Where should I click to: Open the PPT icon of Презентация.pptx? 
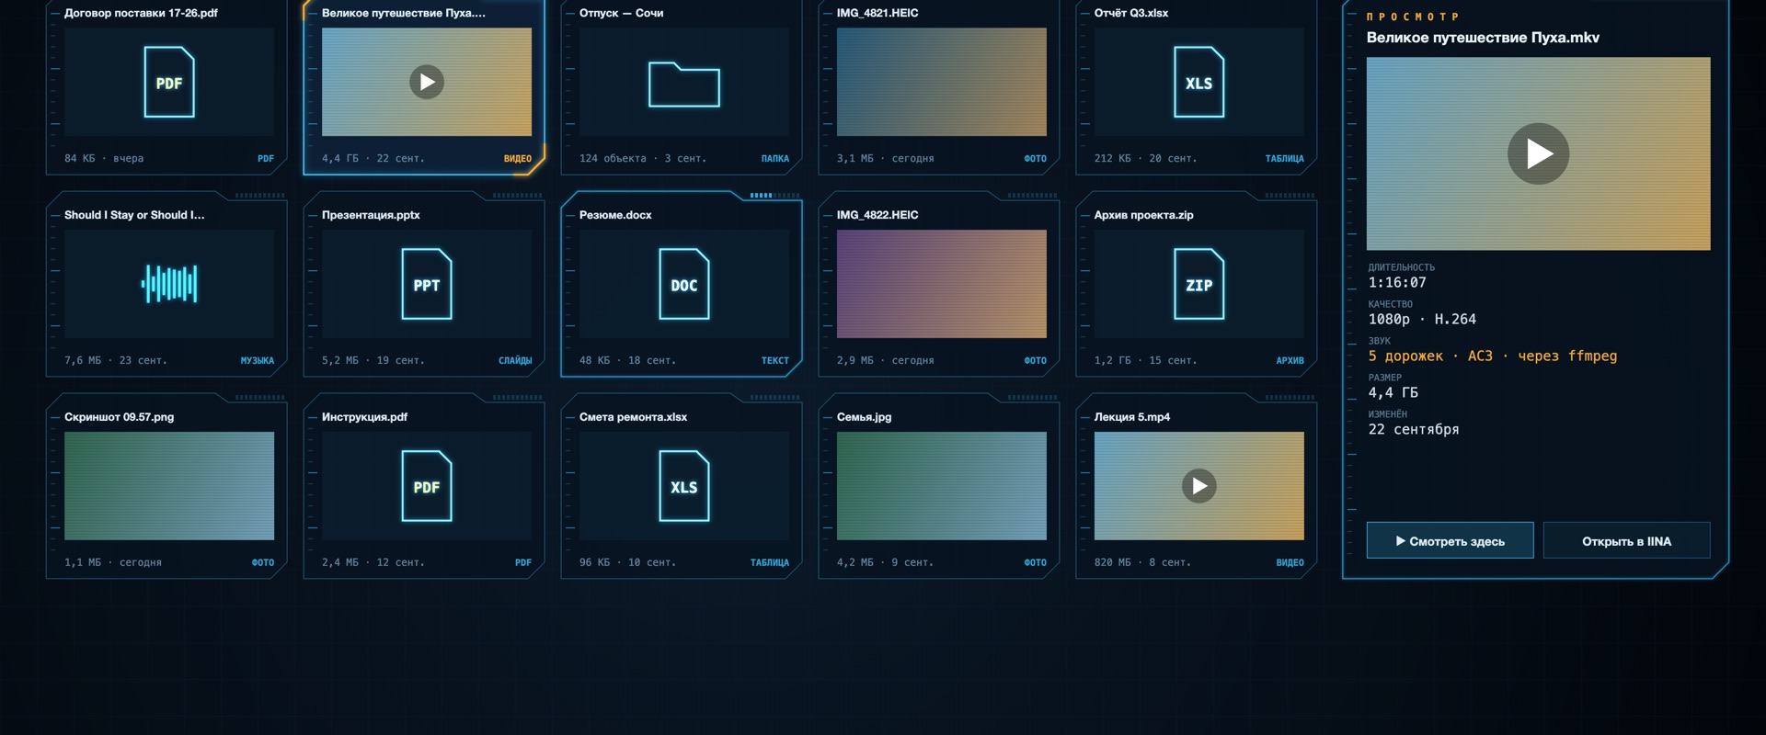[427, 284]
